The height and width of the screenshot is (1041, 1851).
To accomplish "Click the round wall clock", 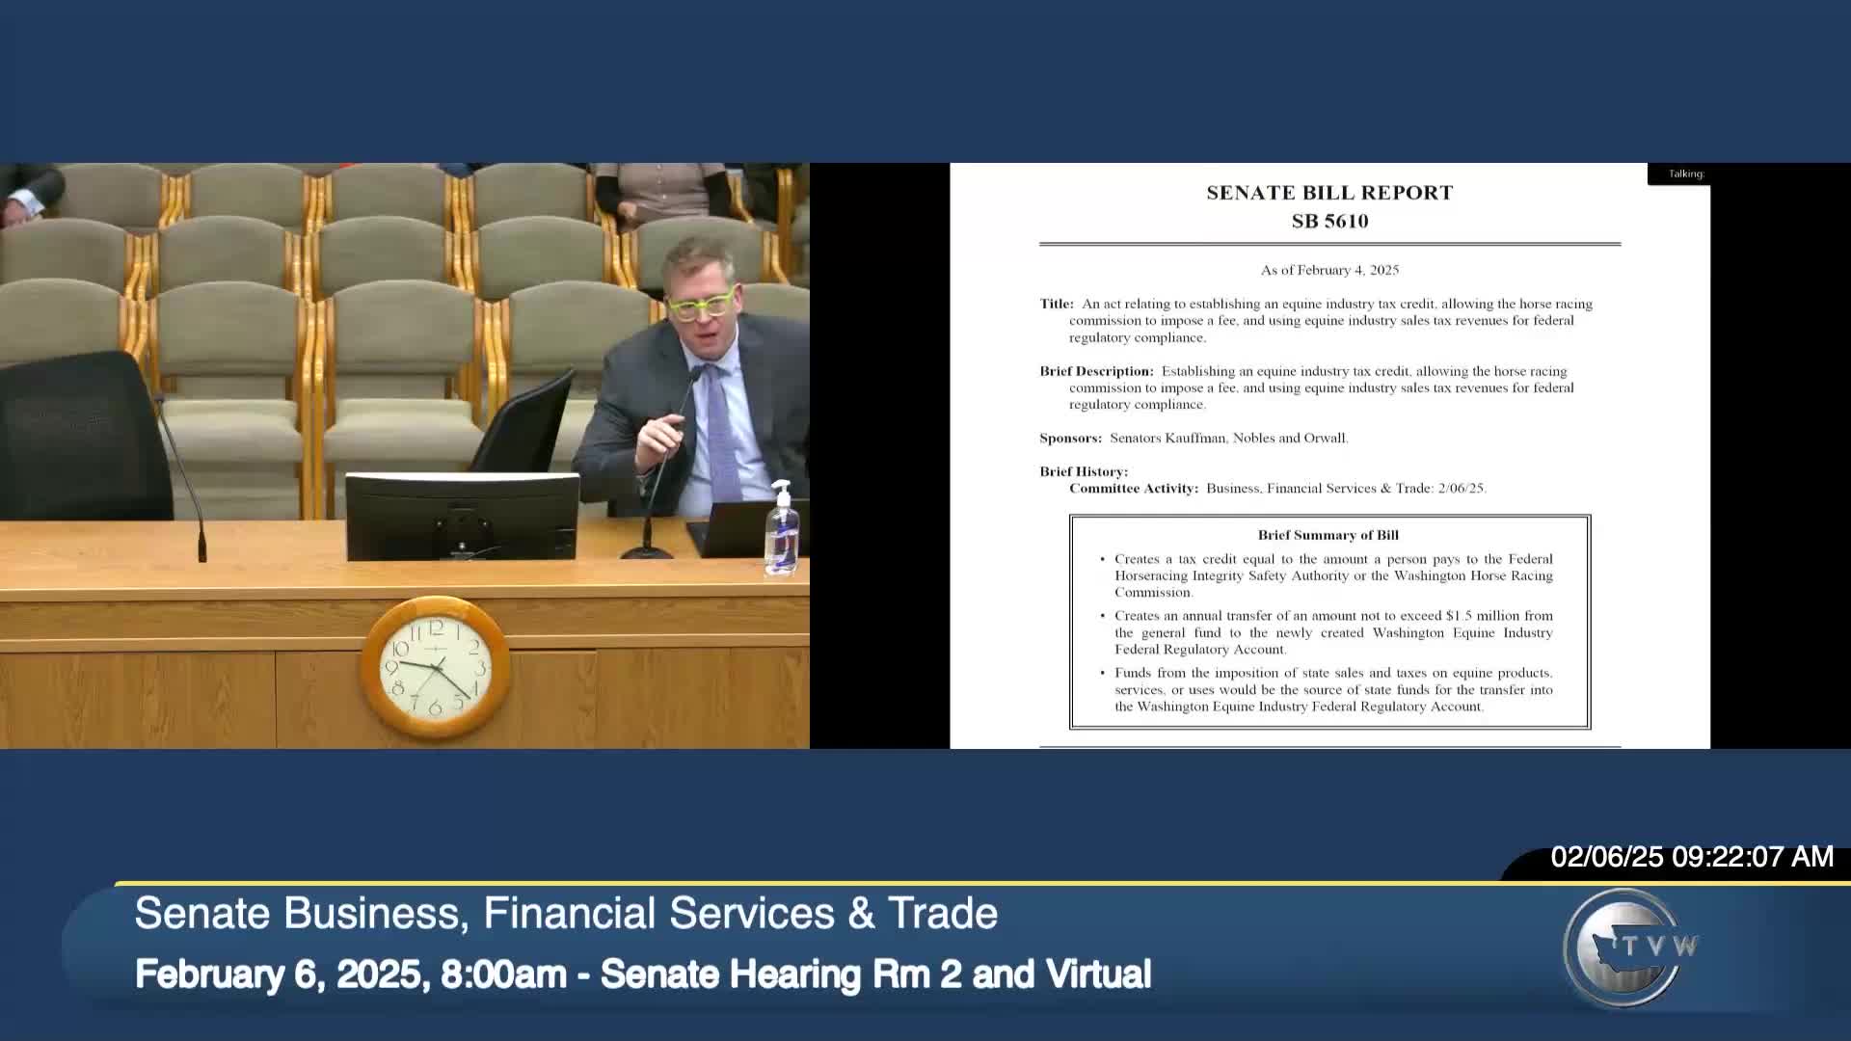I will click(436, 667).
